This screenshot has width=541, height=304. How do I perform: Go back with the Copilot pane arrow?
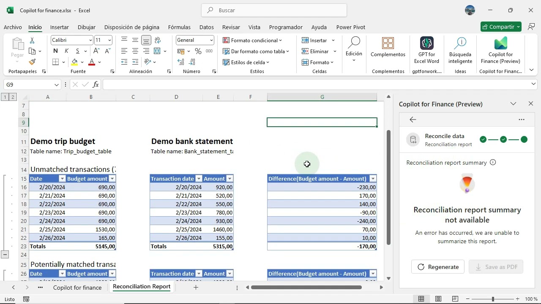pos(413,119)
